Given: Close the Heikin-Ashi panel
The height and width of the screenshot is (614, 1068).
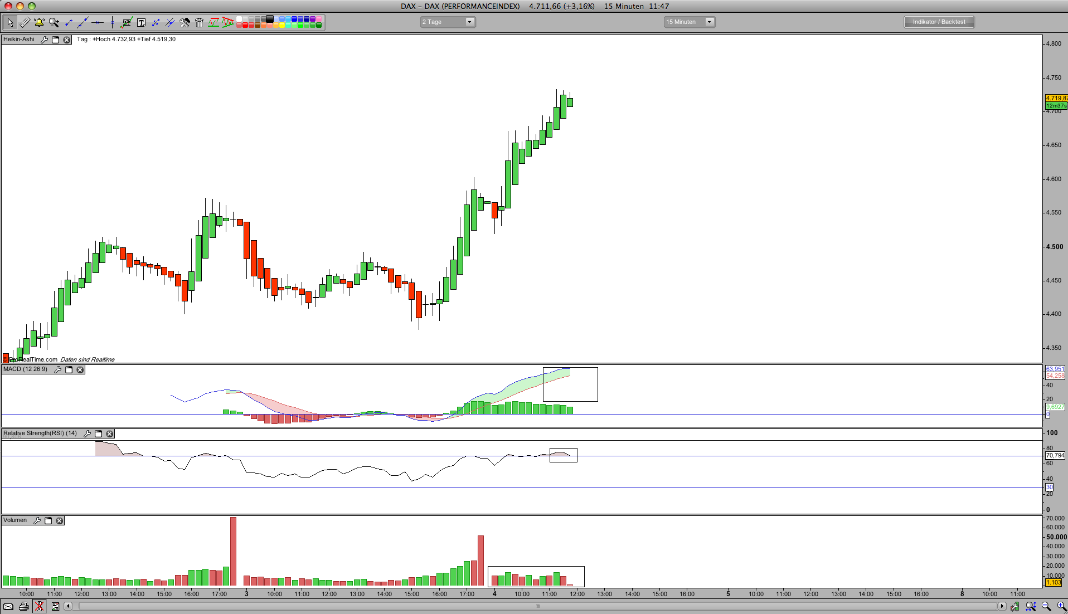Looking at the screenshot, I should point(67,40).
